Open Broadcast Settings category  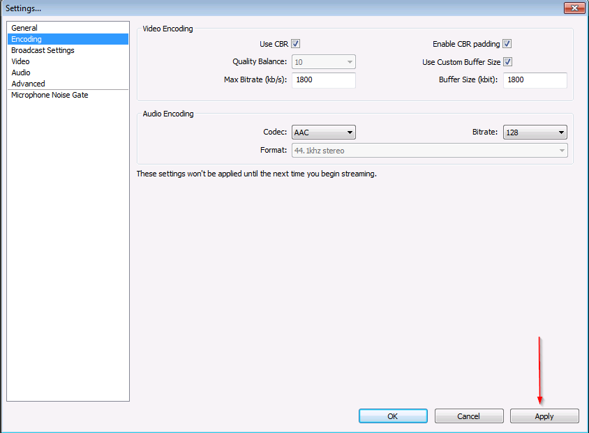coord(43,50)
